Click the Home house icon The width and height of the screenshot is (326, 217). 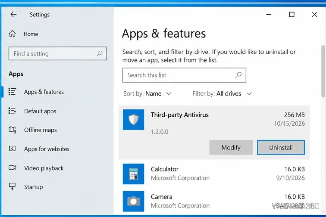[12, 34]
